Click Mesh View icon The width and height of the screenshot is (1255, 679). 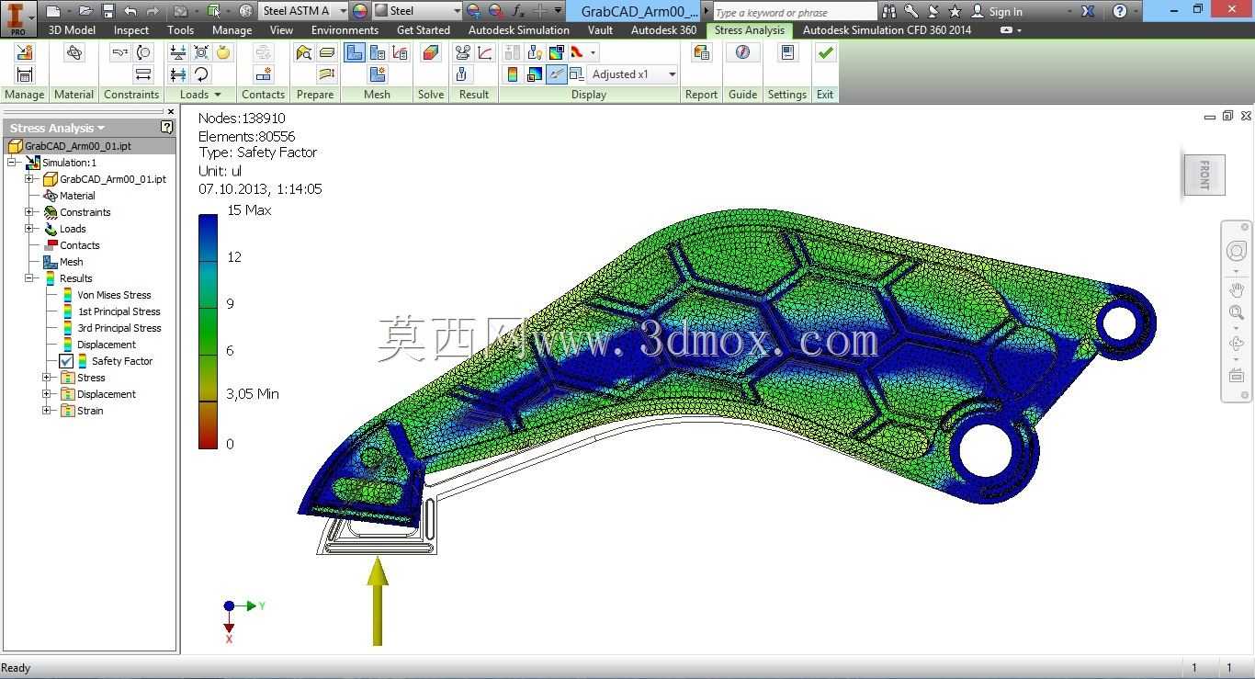tap(354, 52)
